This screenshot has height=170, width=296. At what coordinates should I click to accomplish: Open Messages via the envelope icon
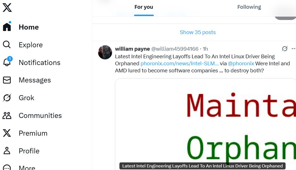click(x=7, y=80)
